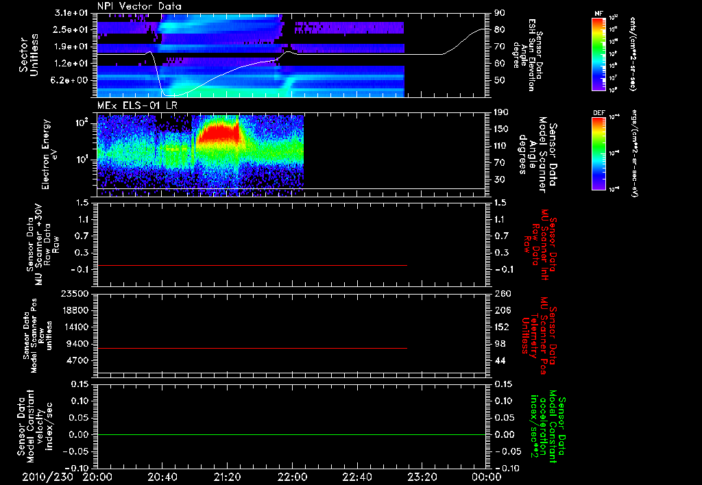The height and width of the screenshot is (485, 702).
Task: Click the "23500" scanner position tick label
Action: (x=75, y=293)
